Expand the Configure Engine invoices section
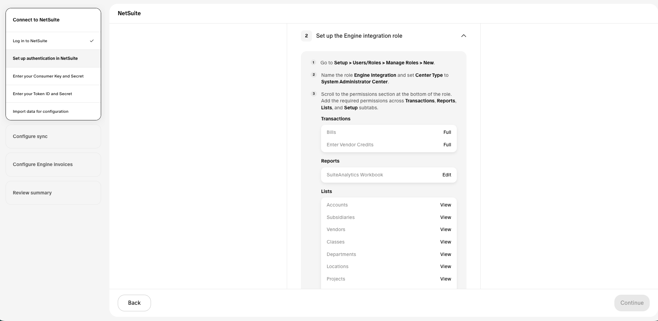The image size is (658, 321). pyautogui.click(x=53, y=165)
